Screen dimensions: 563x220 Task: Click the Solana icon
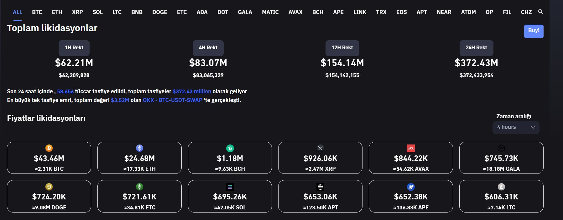pyautogui.click(x=230, y=187)
